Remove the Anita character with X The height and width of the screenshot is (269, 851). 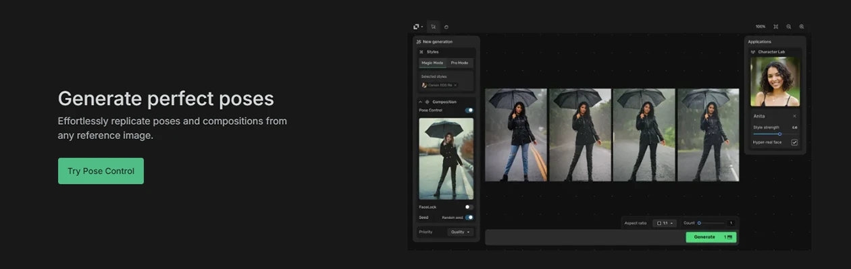click(x=794, y=116)
